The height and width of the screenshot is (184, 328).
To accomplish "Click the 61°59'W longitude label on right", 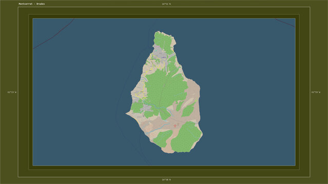I will (316, 92).
